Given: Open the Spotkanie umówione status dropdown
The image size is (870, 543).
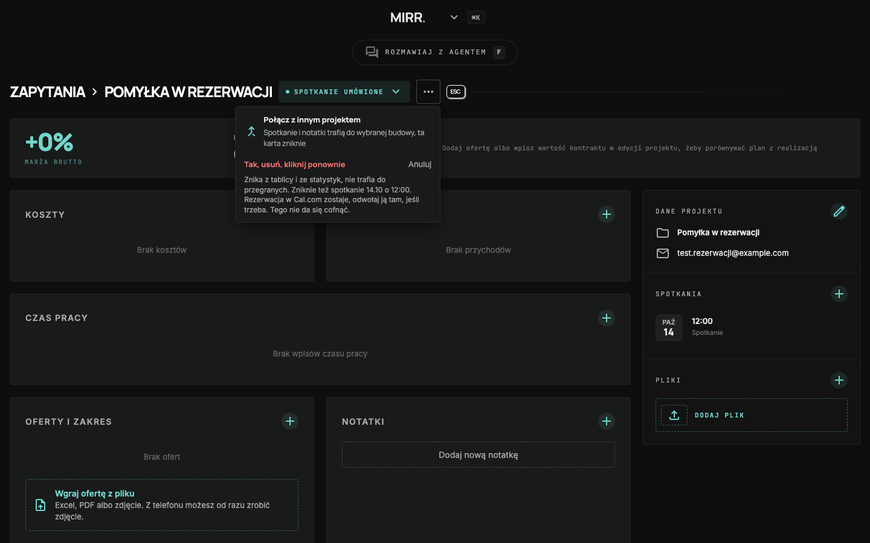Looking at the screenshot, I should (344, 92).
